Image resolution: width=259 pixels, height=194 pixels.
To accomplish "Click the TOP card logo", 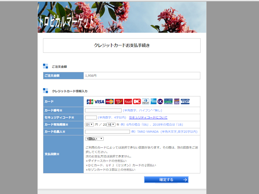I will click(185, 102).
